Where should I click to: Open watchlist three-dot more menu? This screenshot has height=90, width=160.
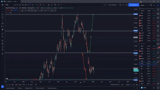[154, 5]
